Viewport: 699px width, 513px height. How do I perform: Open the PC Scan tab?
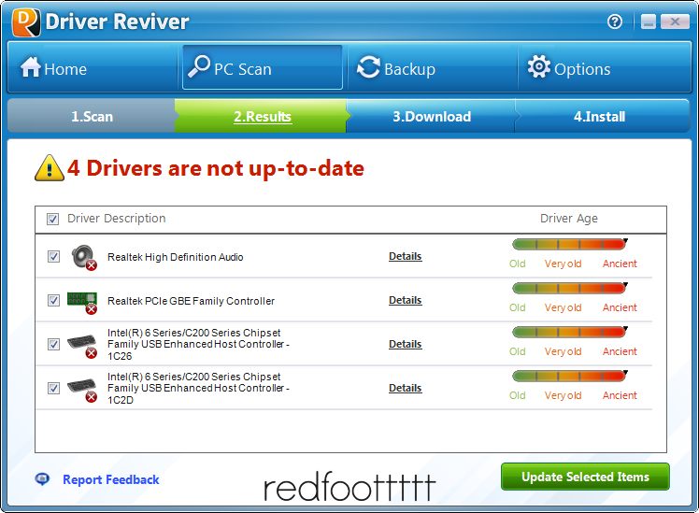pos(263,67)
